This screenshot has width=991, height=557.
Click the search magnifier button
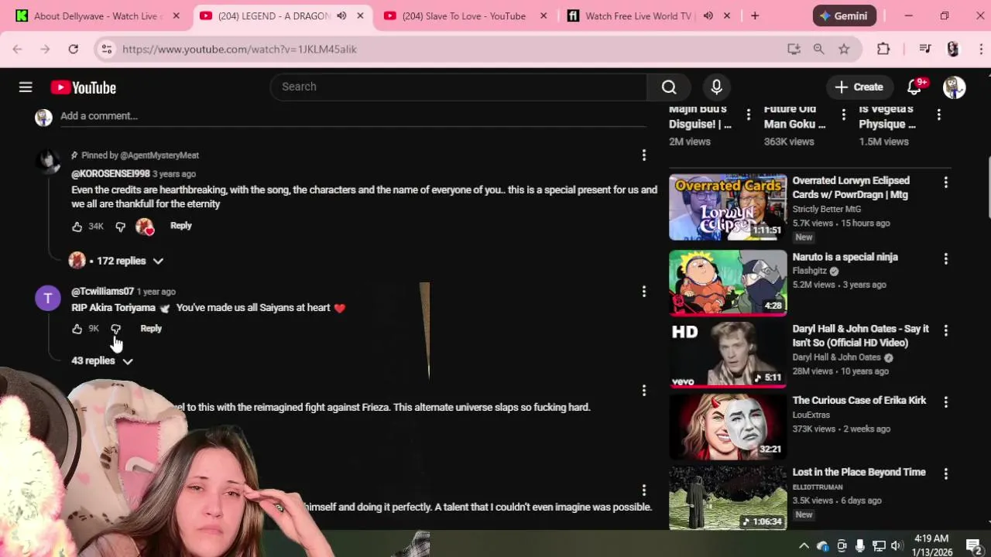pos(669,87)
